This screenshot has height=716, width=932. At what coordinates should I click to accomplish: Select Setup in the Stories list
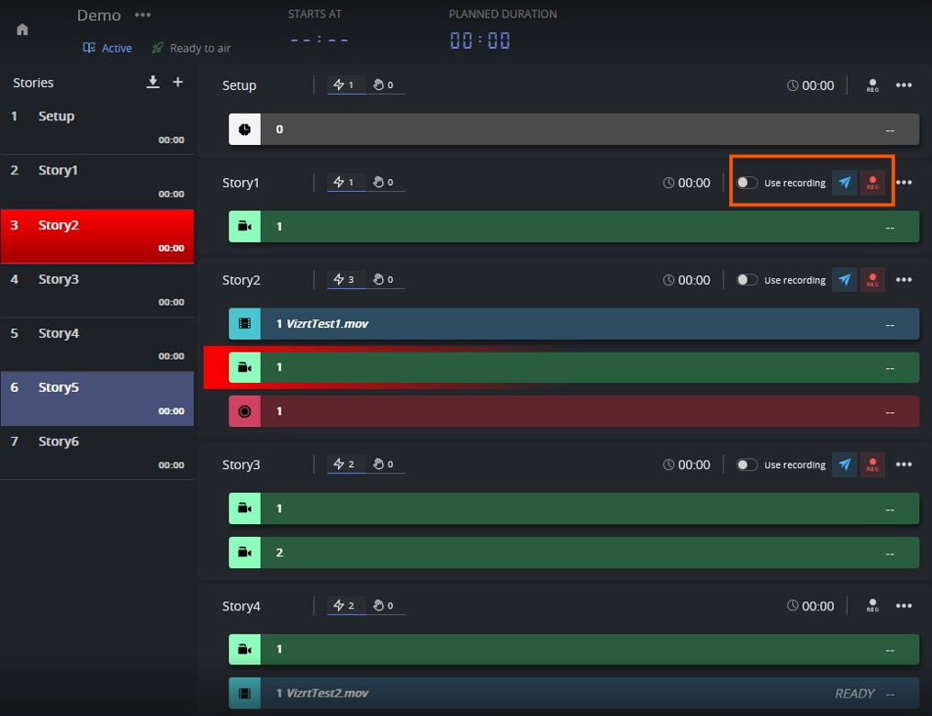click(x=97, y=128)
